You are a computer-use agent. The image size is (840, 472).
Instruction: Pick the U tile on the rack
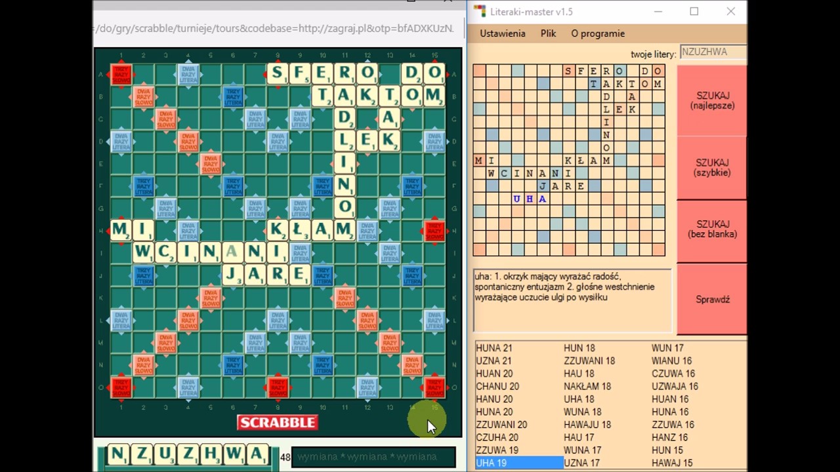(165, 454)
